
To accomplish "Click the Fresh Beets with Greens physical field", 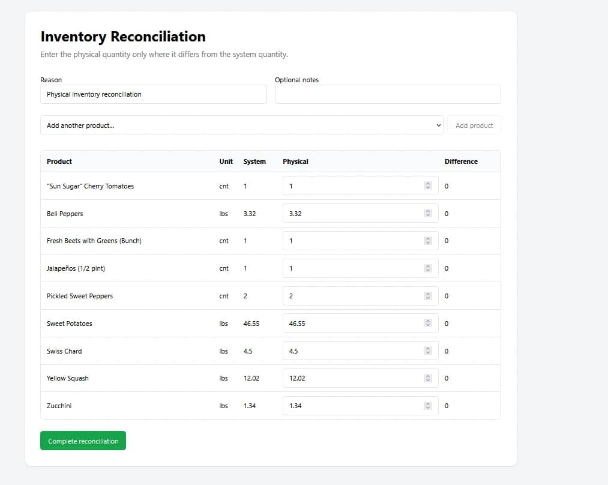I will [360, 241].
